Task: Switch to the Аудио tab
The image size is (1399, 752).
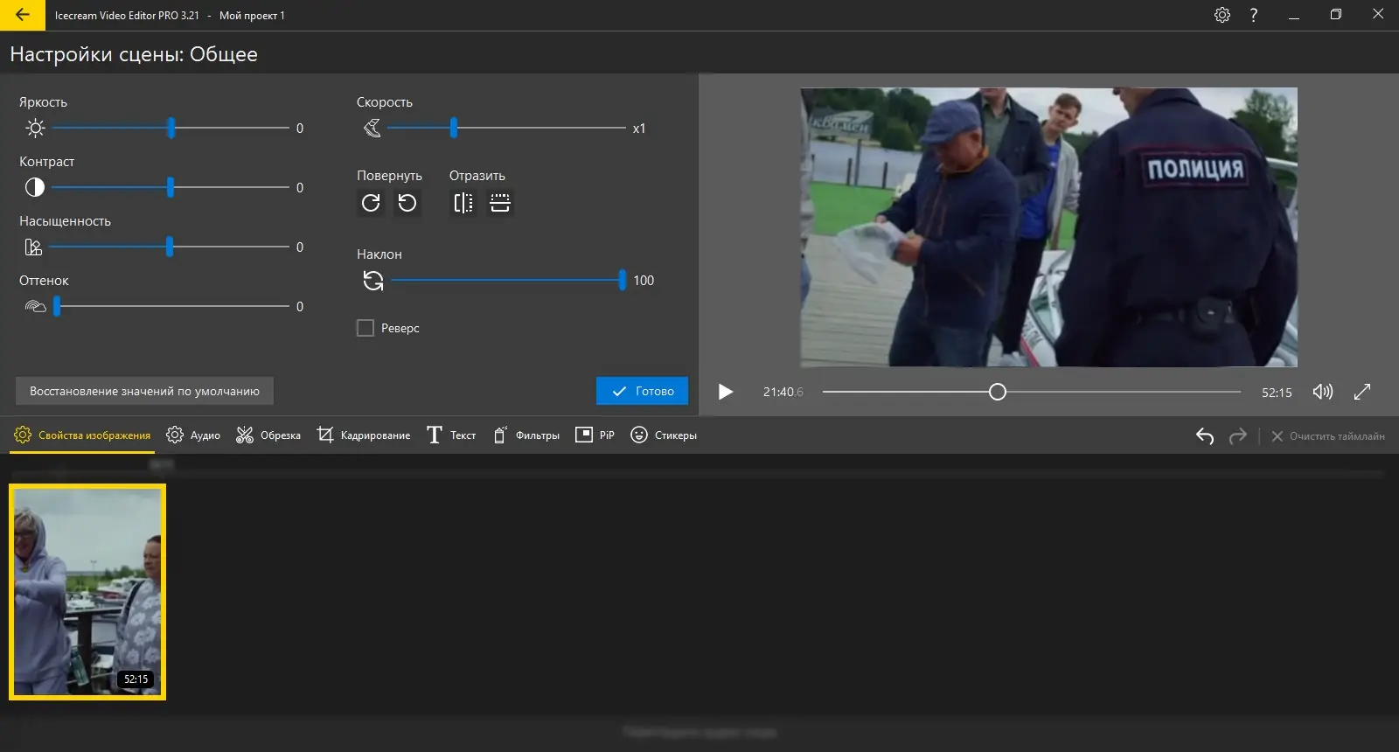Action: [193, 435]
